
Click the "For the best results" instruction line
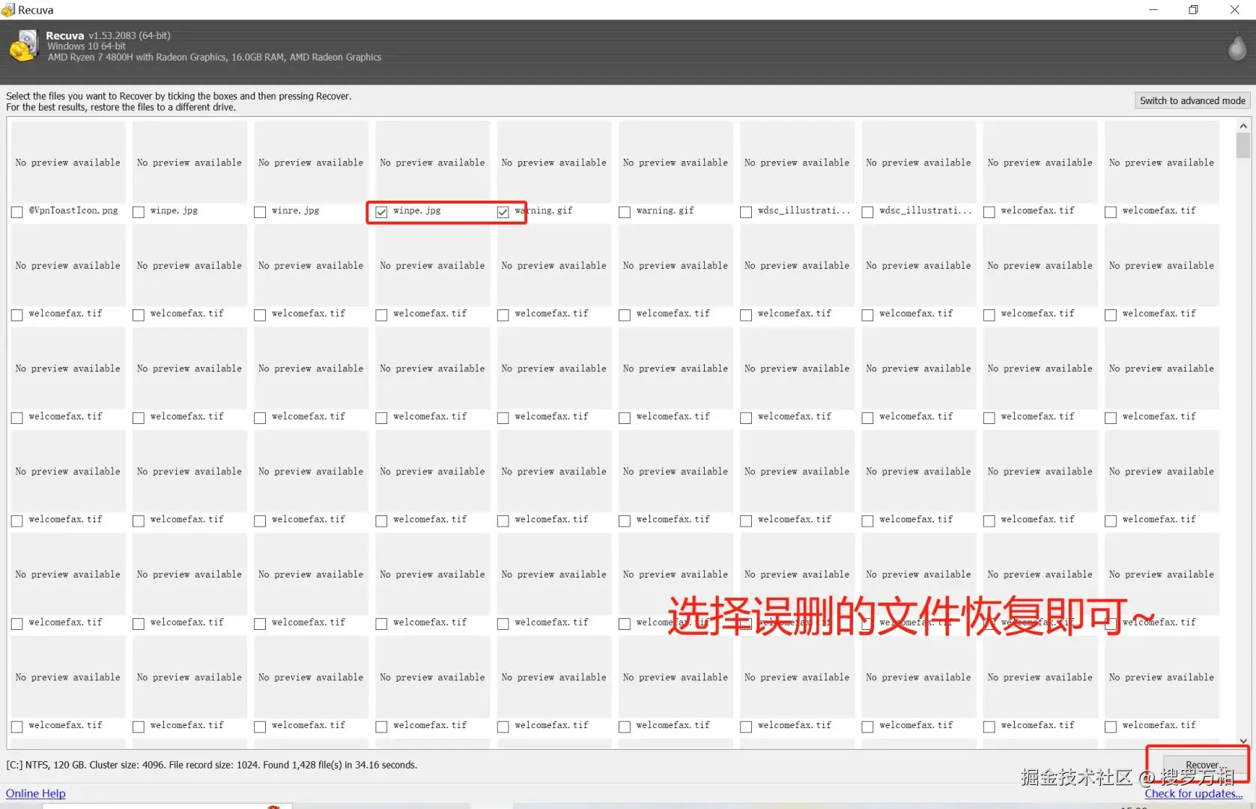[x=121, y=107]
